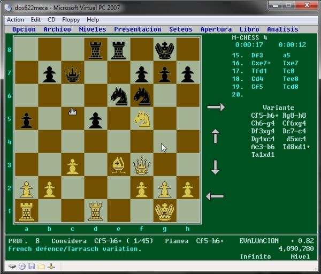The image size is (321, 274).
Task: Open the Seteos menu
Action: (x=181, y=29)
